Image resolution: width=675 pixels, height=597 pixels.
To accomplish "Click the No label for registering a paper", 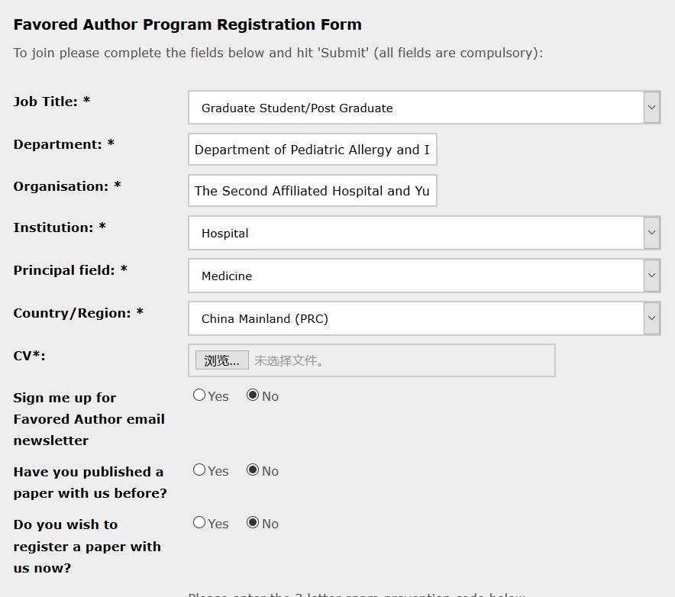I will [270, 524].
